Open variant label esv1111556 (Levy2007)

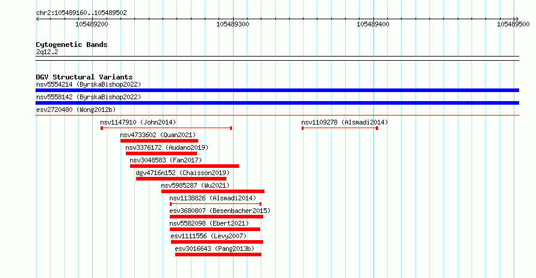tap(208, 236)
